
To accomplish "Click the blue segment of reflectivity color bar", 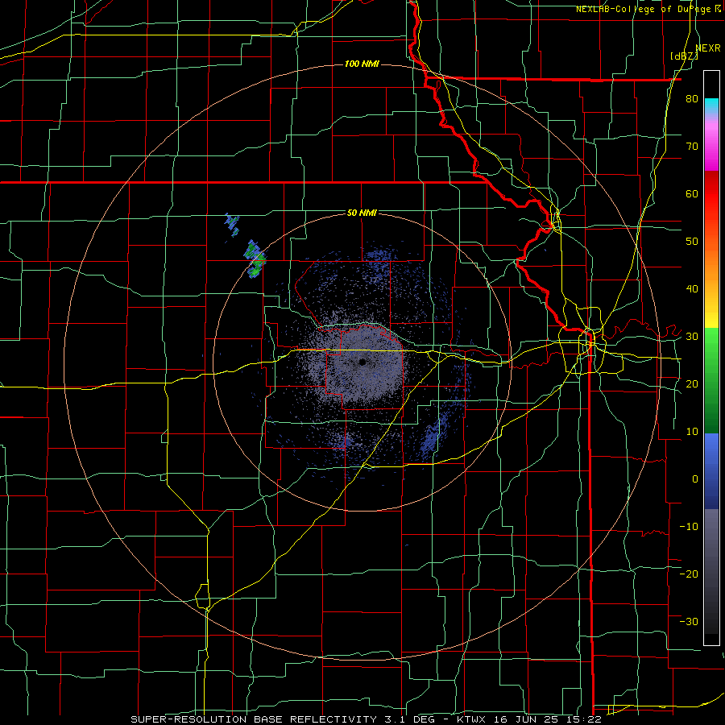I will coord(711,471).
